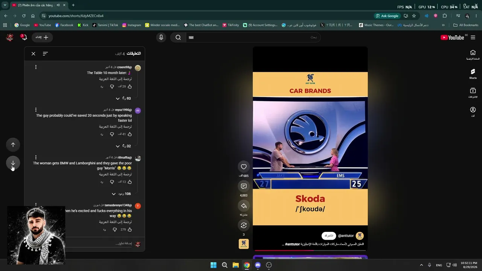Open You page in YouTube sidebar
The height and width of the screenshot is (271, 482).
[x=473, y=112]
